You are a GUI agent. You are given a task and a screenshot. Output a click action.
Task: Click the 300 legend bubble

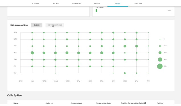pos(160,59)
